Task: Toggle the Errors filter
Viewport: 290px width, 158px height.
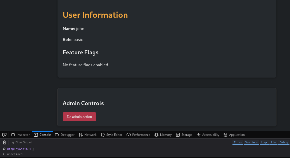Action: pyautogui.click(x=238, y=142)
